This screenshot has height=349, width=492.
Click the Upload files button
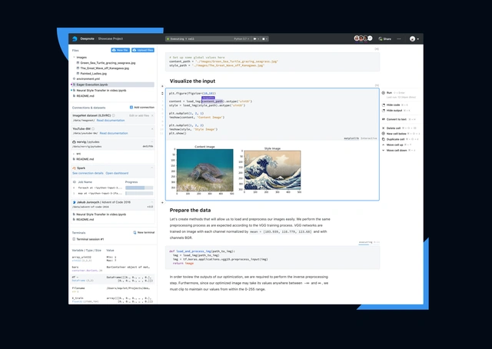tap(142, 50)
